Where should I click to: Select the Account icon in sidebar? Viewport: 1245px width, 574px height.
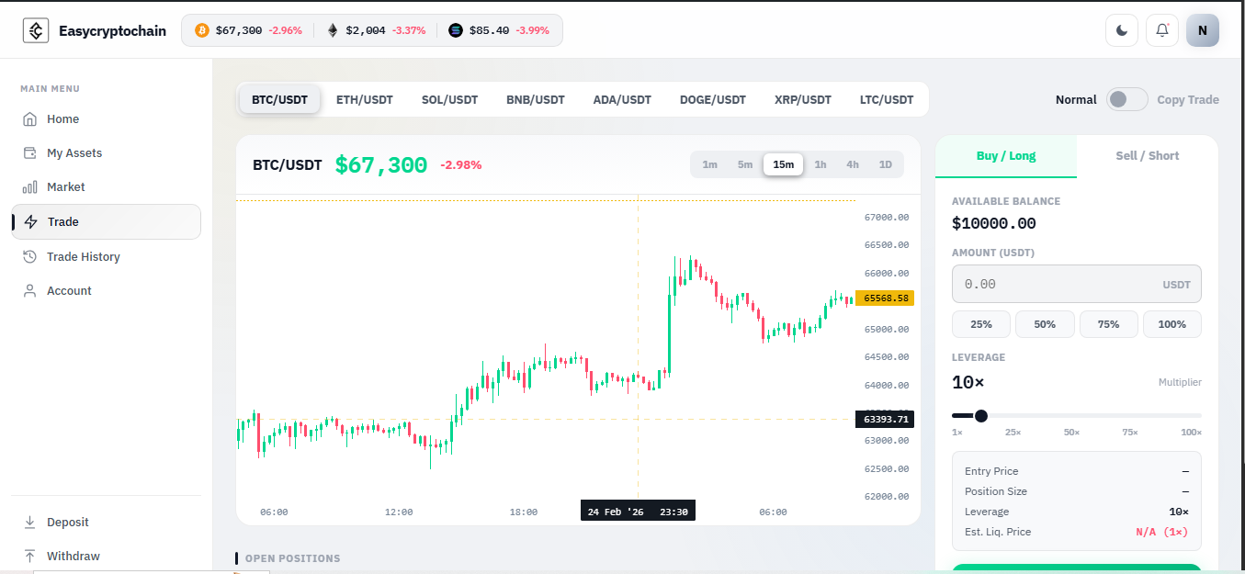tap(30, 290)
